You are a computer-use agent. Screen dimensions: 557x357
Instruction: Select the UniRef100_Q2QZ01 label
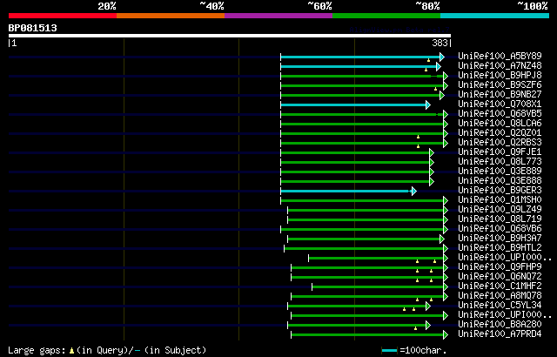(500, 132)
